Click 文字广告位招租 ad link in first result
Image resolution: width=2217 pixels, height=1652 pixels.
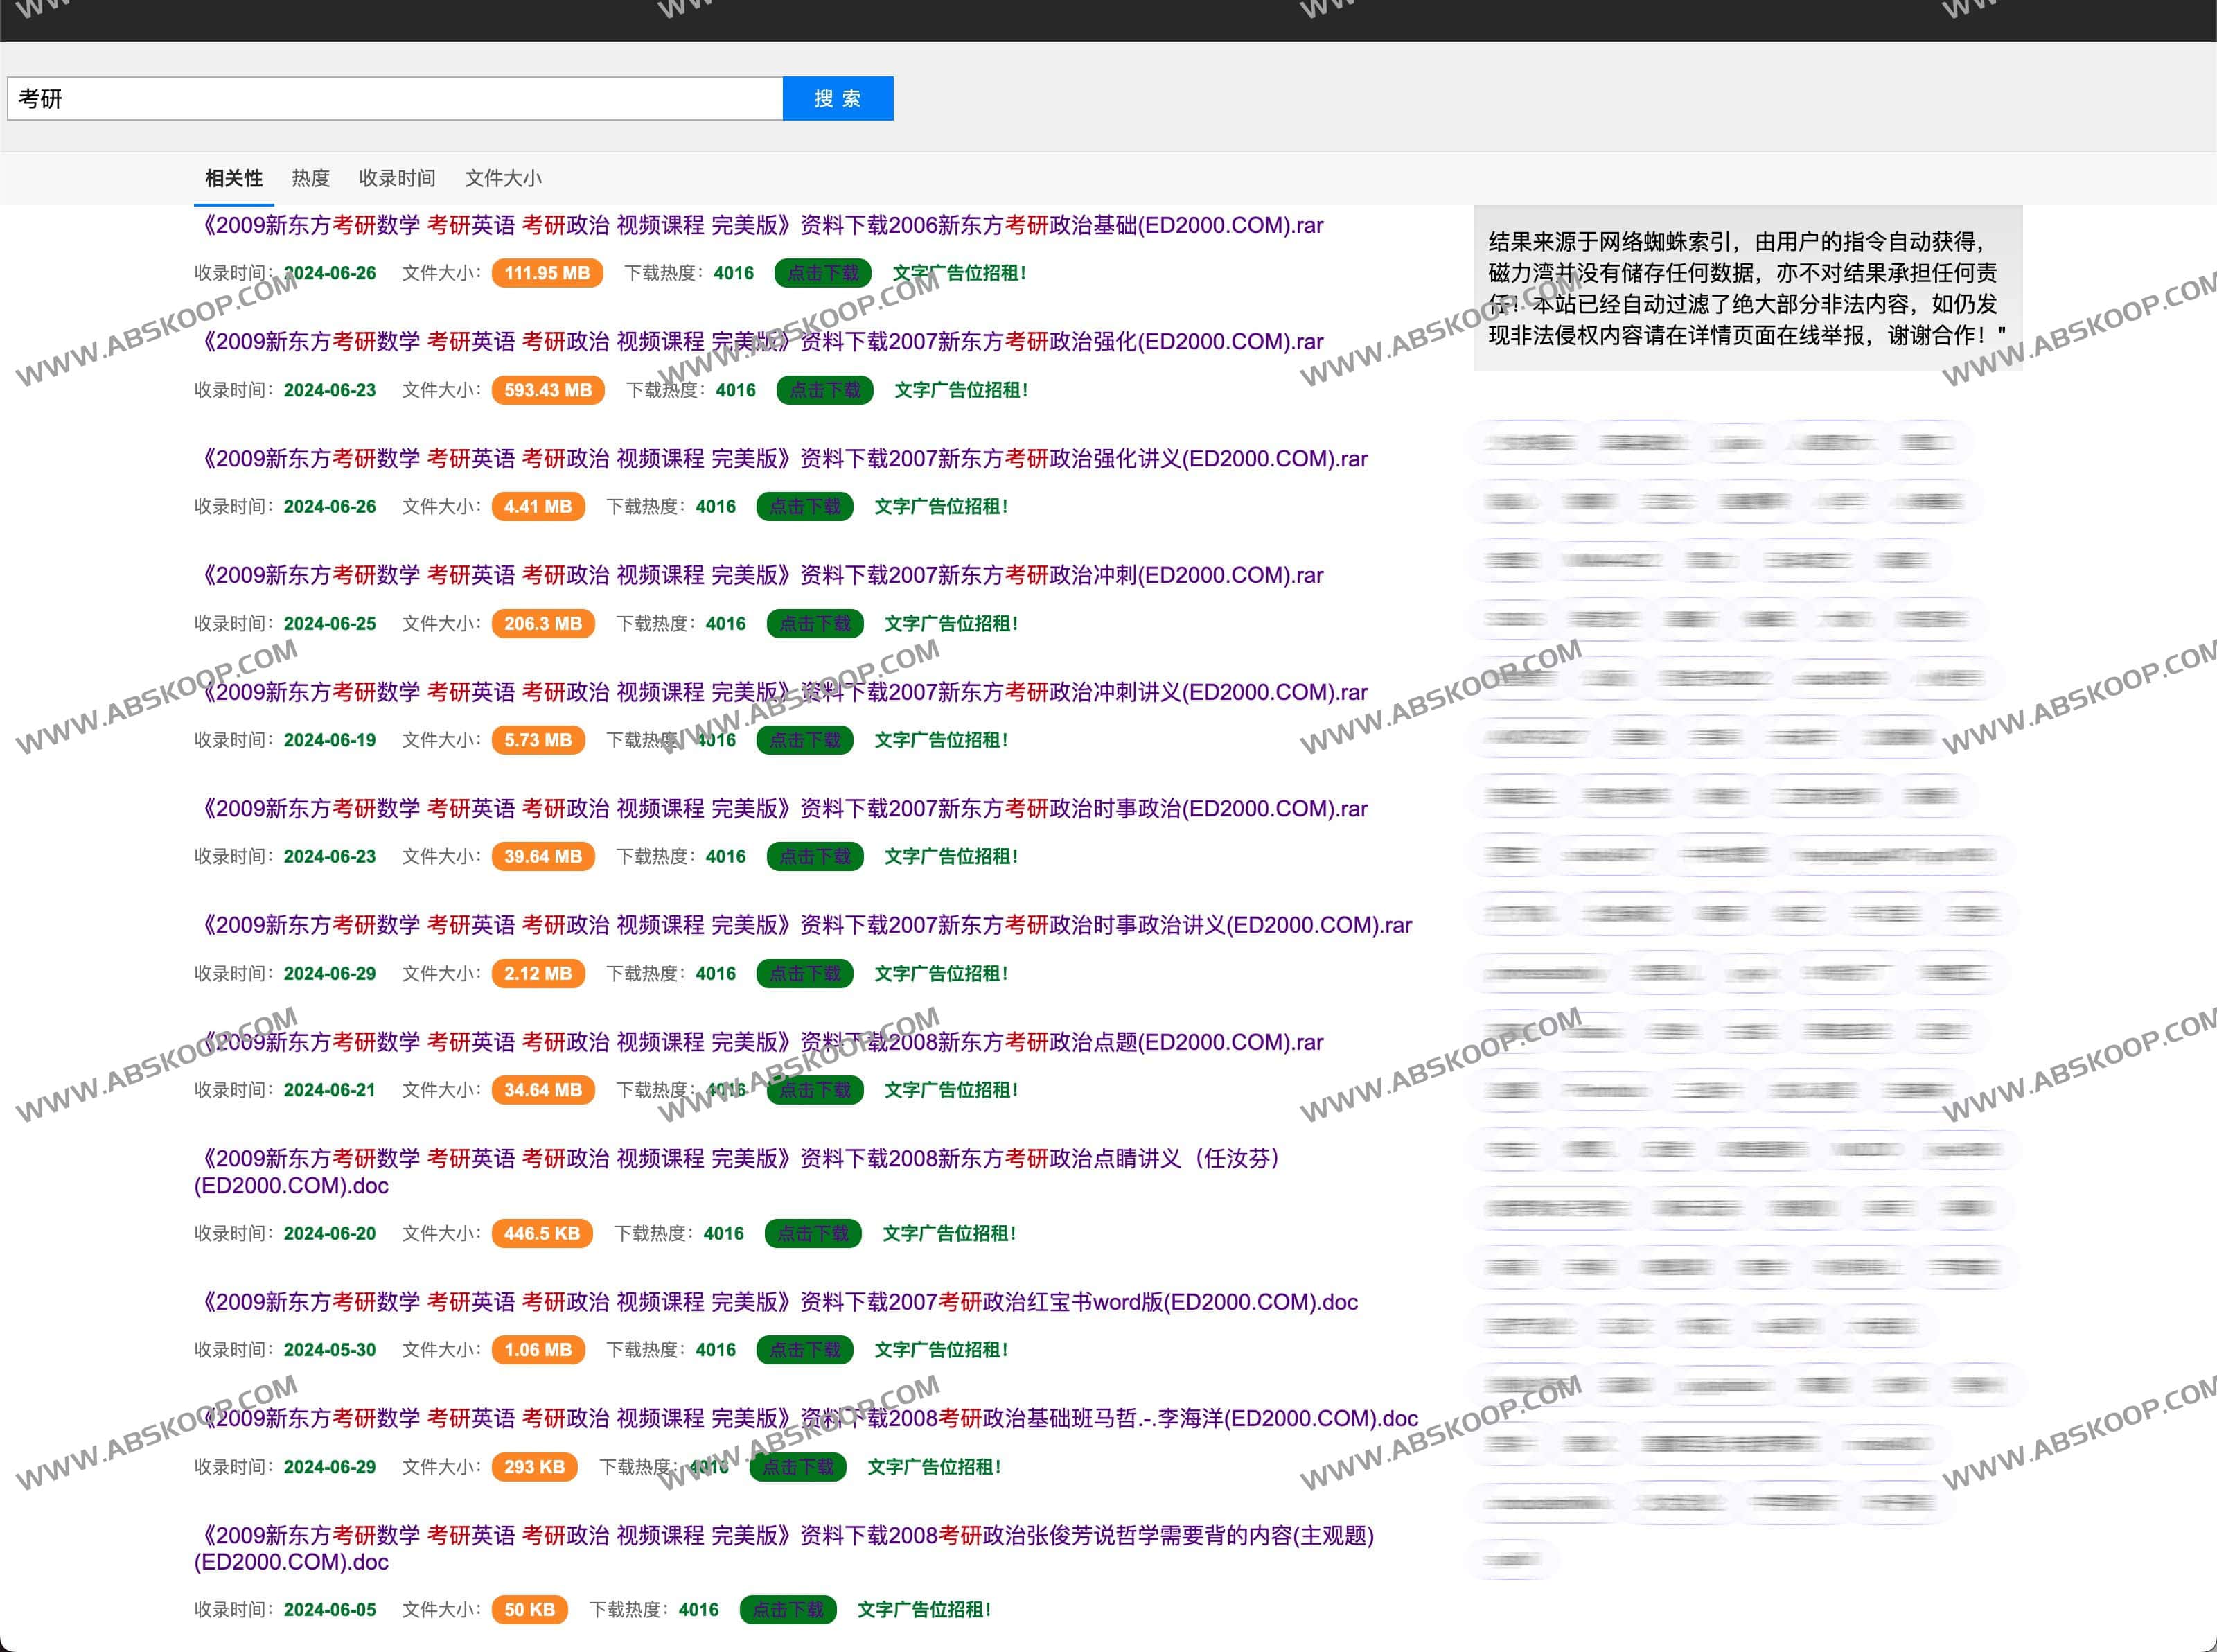959,273
